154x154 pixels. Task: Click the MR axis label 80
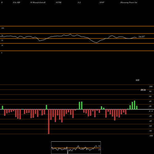(150, 91)
